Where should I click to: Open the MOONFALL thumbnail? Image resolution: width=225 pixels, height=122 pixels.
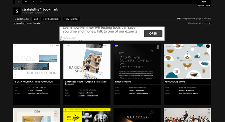click(137, 115)
